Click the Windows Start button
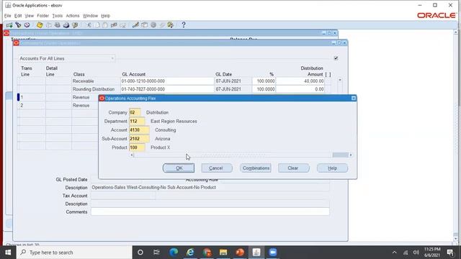Screen dimensions: 461x259 8,253
